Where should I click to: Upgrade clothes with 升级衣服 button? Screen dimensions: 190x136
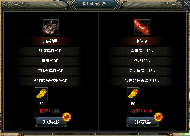51,122
